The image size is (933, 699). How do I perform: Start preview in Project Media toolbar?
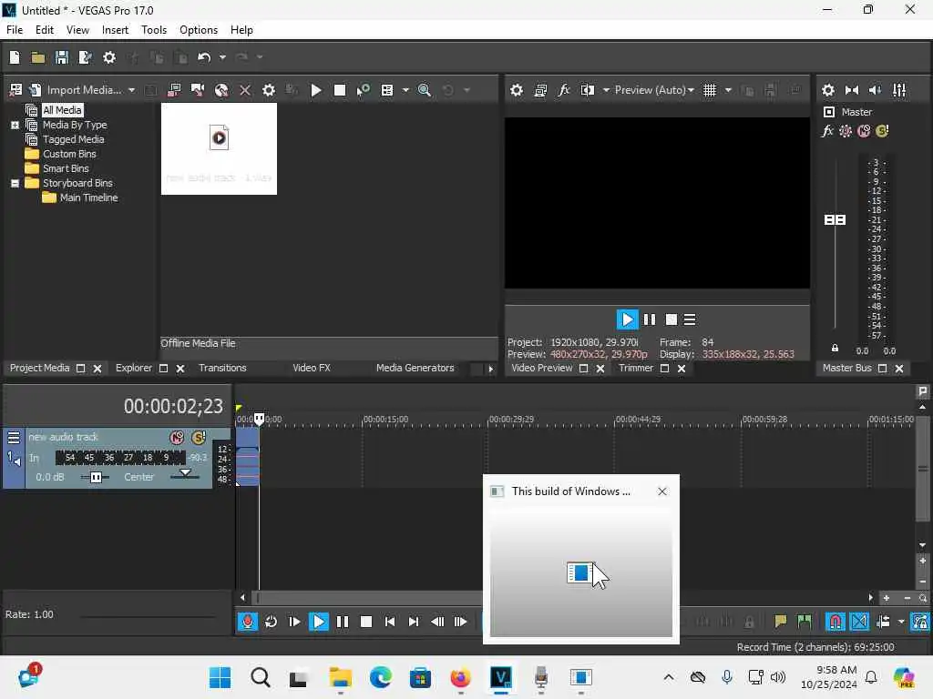click(x=316, y=90)
